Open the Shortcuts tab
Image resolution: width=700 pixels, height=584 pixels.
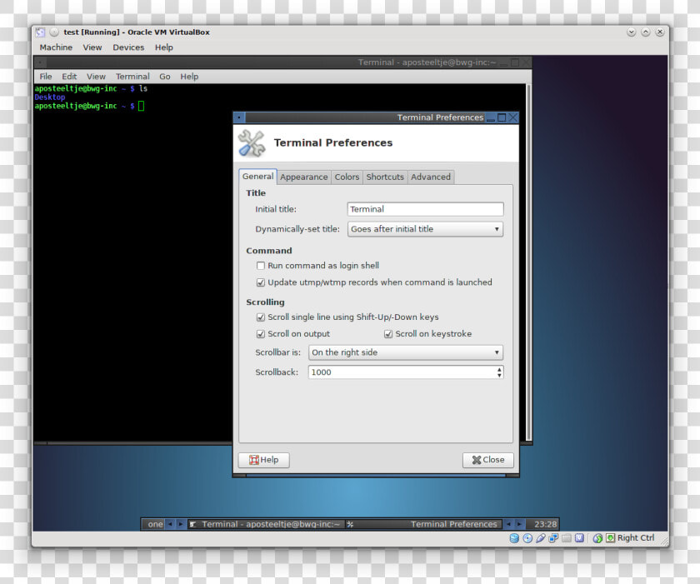(385, 177)
